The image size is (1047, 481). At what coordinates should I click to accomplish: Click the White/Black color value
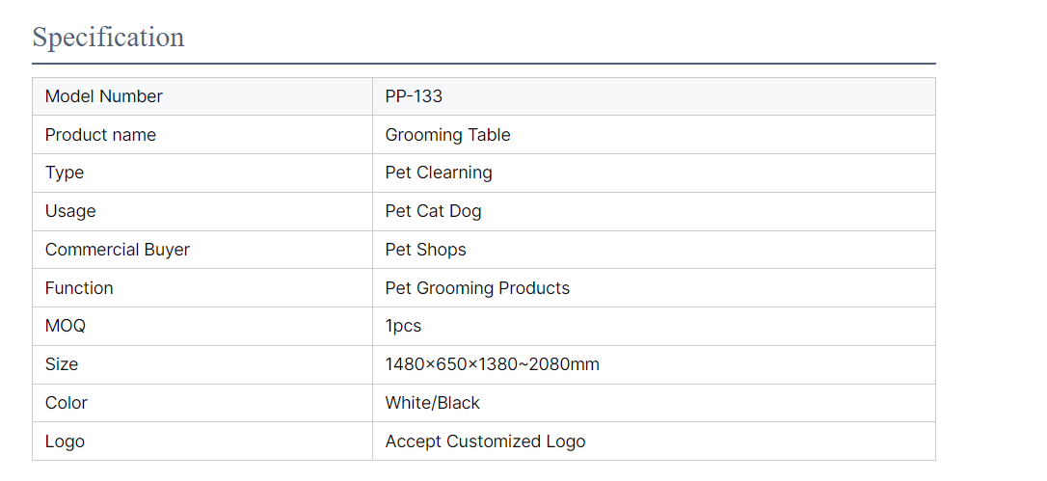coord(433,403)
